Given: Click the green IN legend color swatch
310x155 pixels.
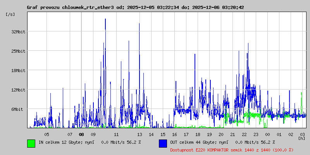Looking at the screenshot, I should [31, 143].
